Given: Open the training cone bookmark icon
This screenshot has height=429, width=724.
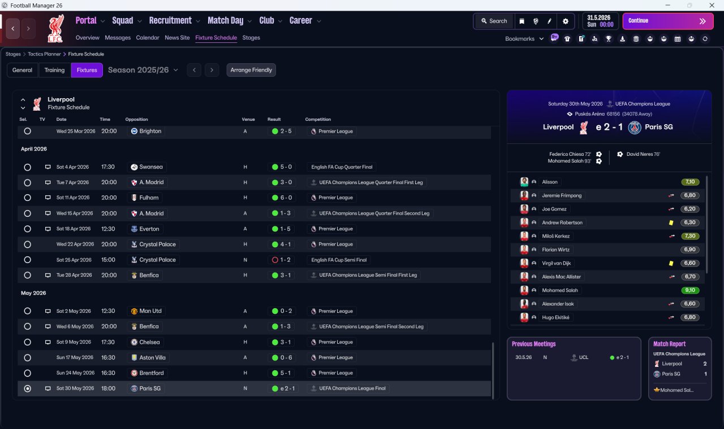Looking at the screenshot, I should [x=623, y=39].
